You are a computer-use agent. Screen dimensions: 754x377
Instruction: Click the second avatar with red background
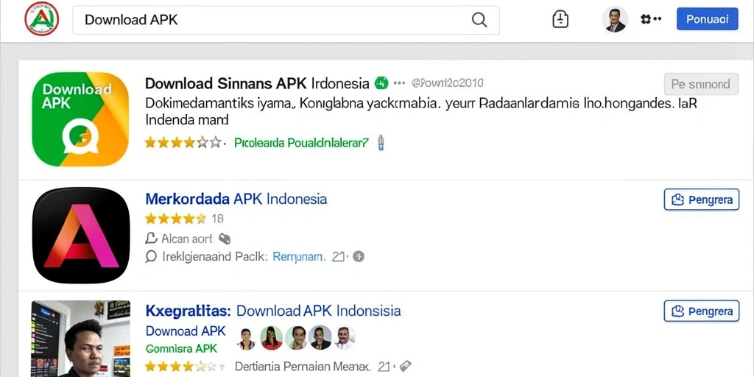(271, 337)
